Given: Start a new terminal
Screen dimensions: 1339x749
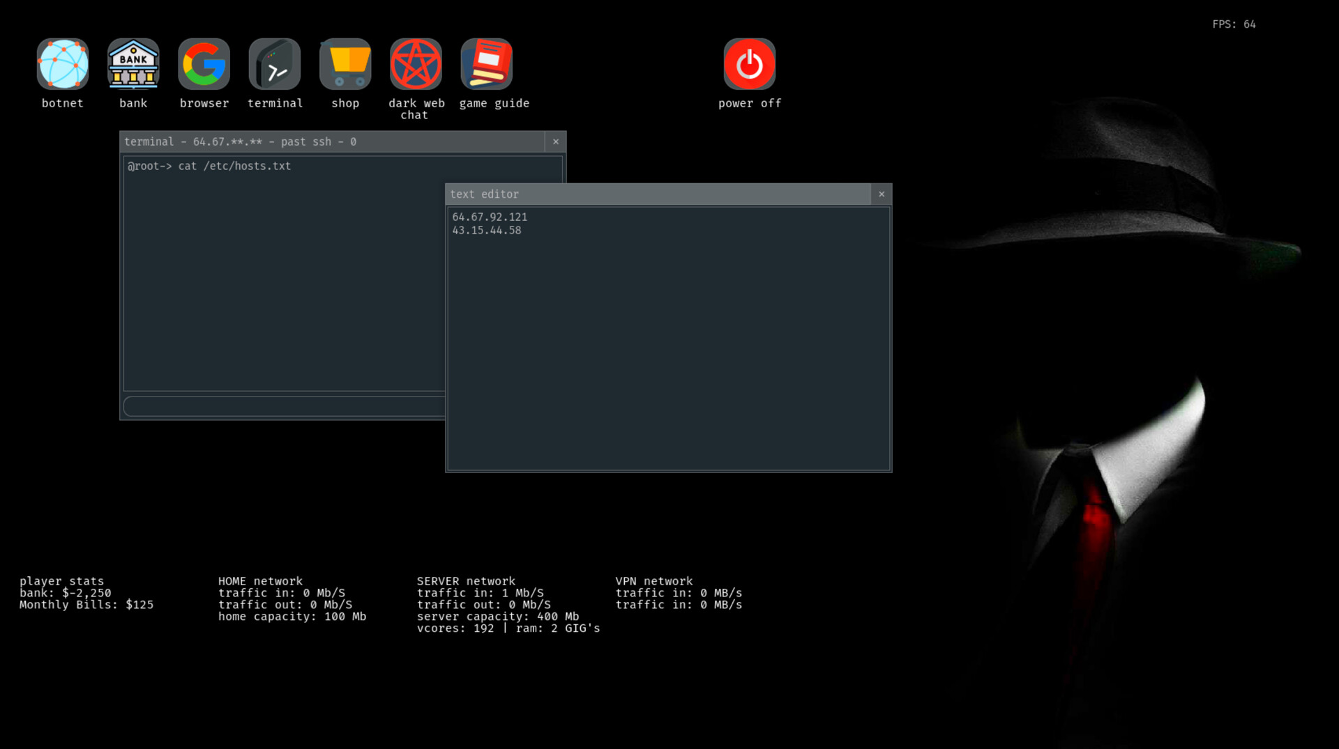Looking at the screenshot, I should coord(275,63).
